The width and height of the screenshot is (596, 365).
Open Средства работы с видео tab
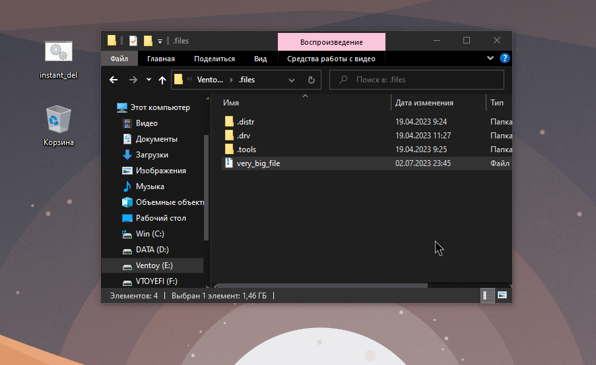[x=331, y=59]
